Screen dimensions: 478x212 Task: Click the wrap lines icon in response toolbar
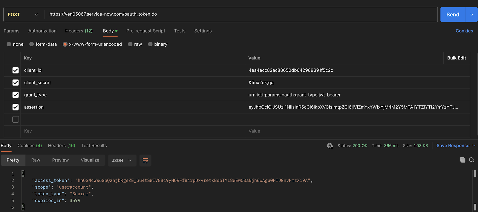pos(145,161)
